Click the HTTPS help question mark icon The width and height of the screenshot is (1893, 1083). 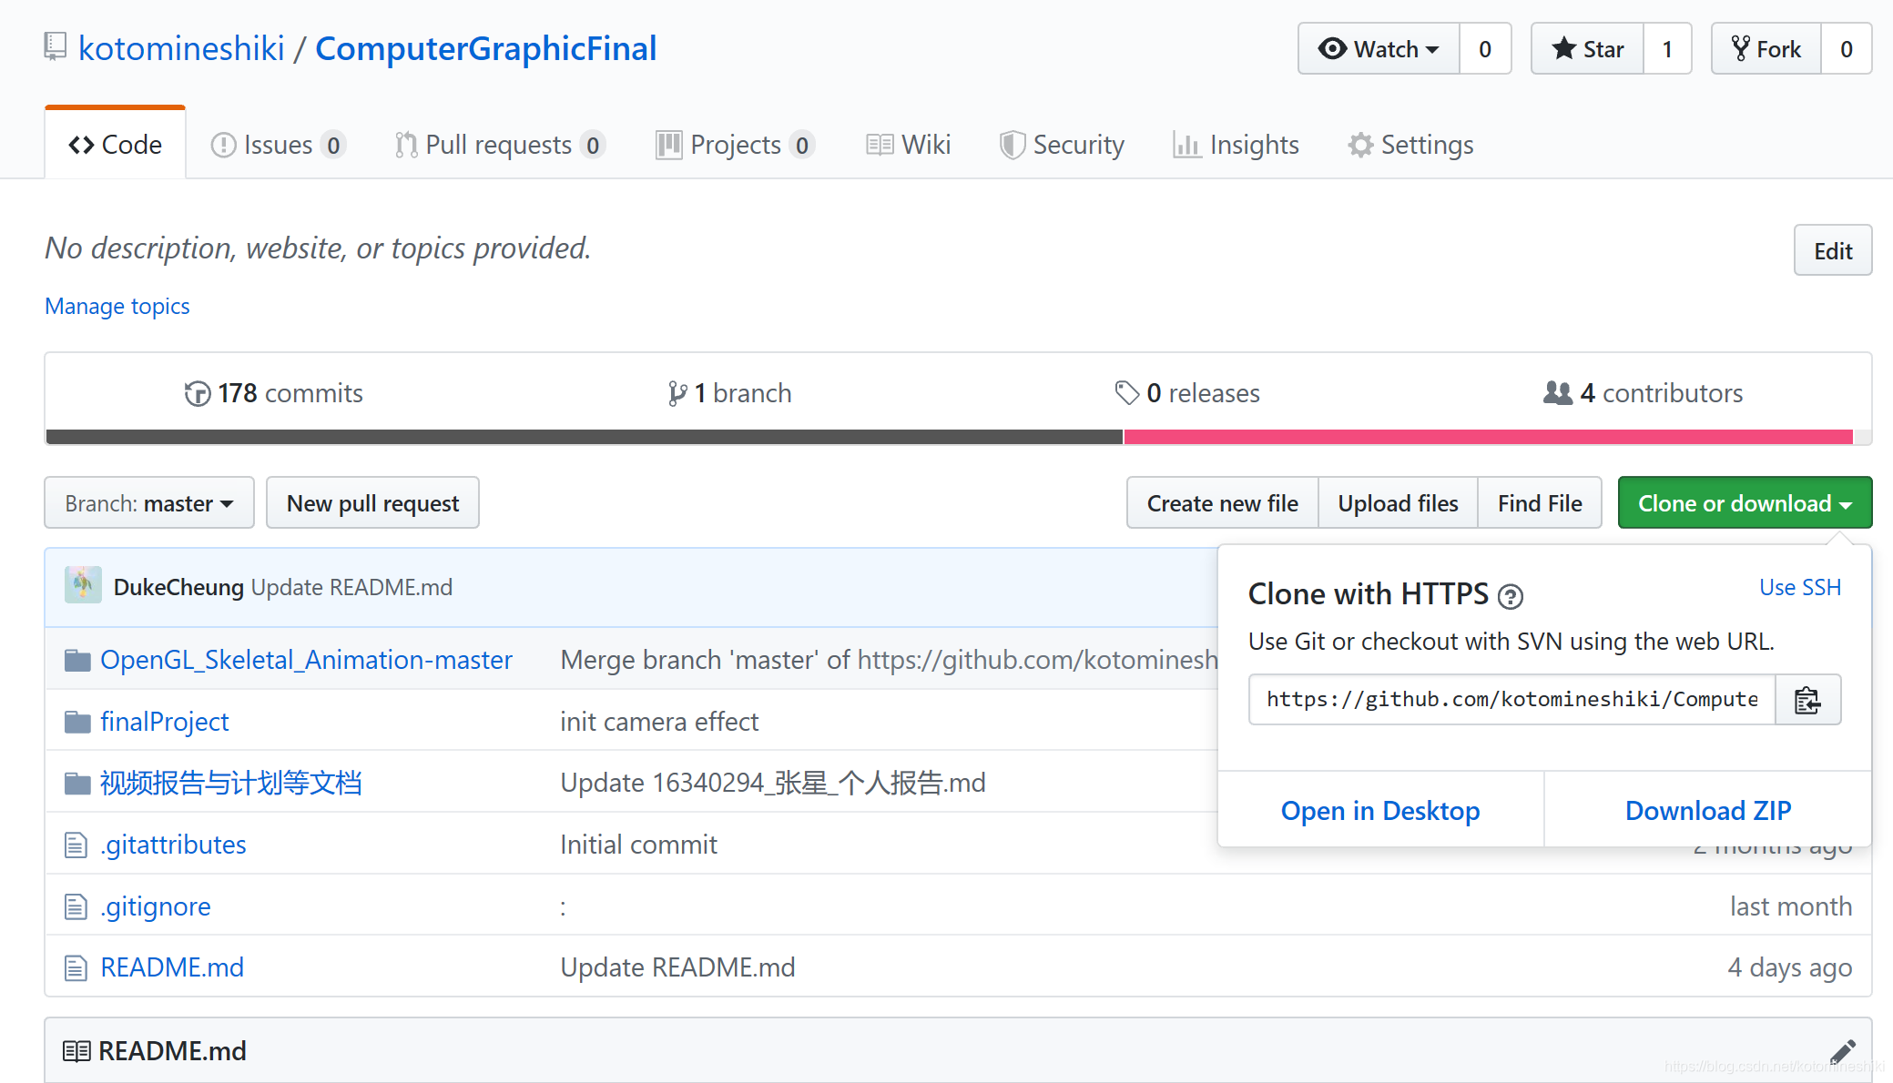pos(1511,596)
